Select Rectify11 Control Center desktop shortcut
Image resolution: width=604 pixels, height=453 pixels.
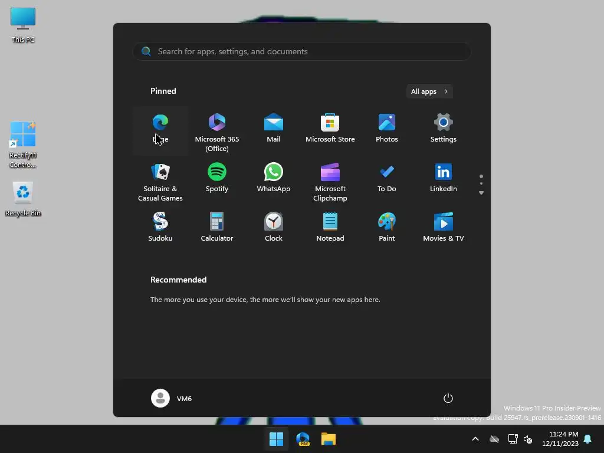pyautogui.click(x=23, y=145)
